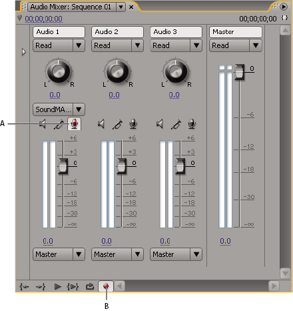Click the Go to Out Point button
293x311 pixels.
coord(41,286)
